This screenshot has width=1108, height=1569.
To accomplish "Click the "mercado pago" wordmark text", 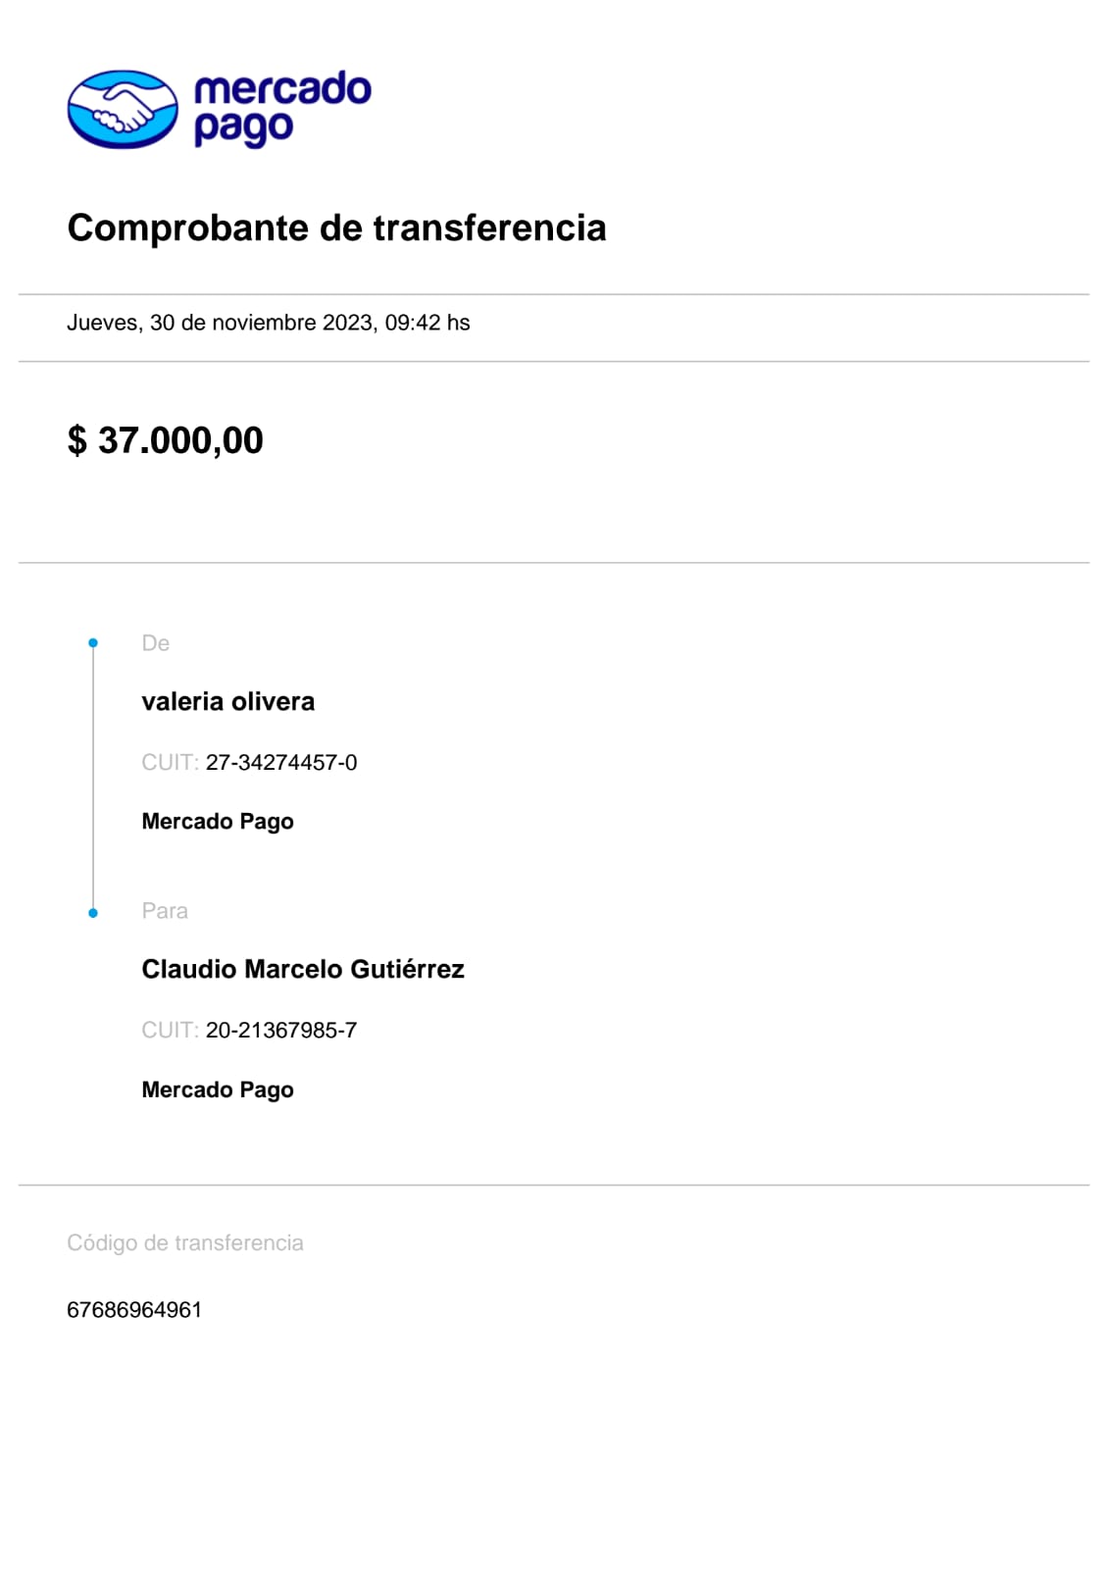I will 281,108.
